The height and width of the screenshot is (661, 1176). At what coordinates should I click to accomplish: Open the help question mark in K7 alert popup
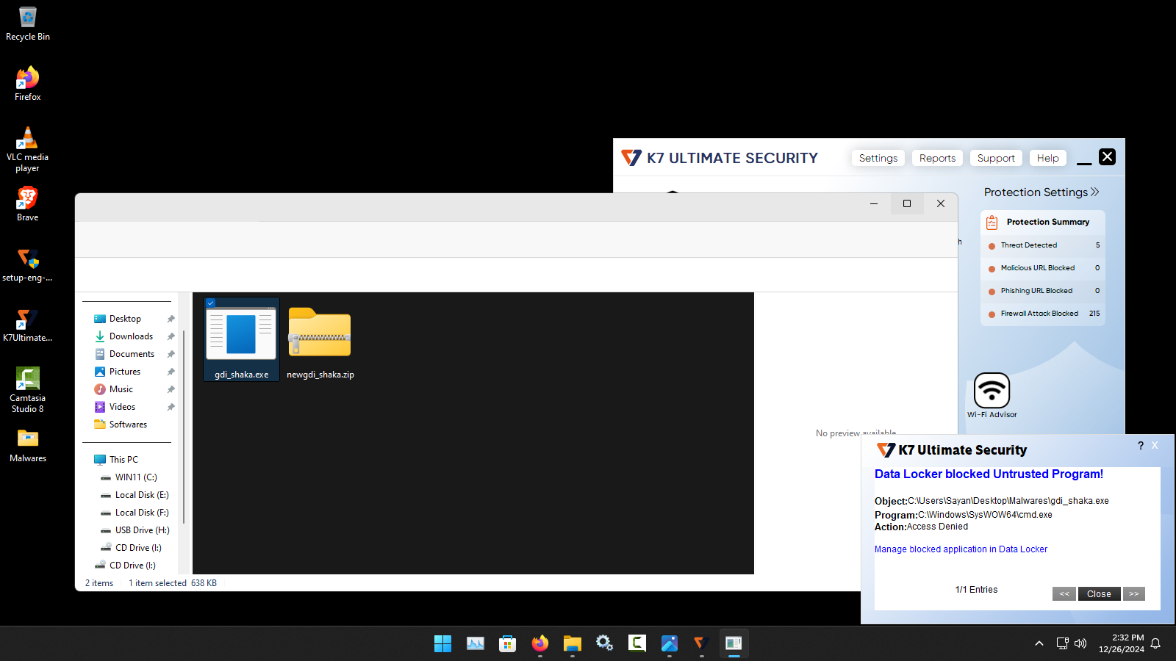(1141, 446)
